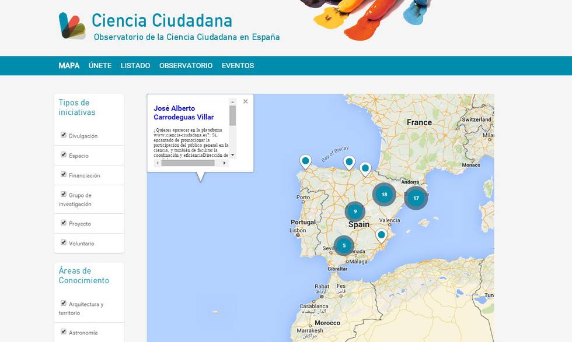
Task: Click the cluster marker labeled 9
Action: [355, 211]
